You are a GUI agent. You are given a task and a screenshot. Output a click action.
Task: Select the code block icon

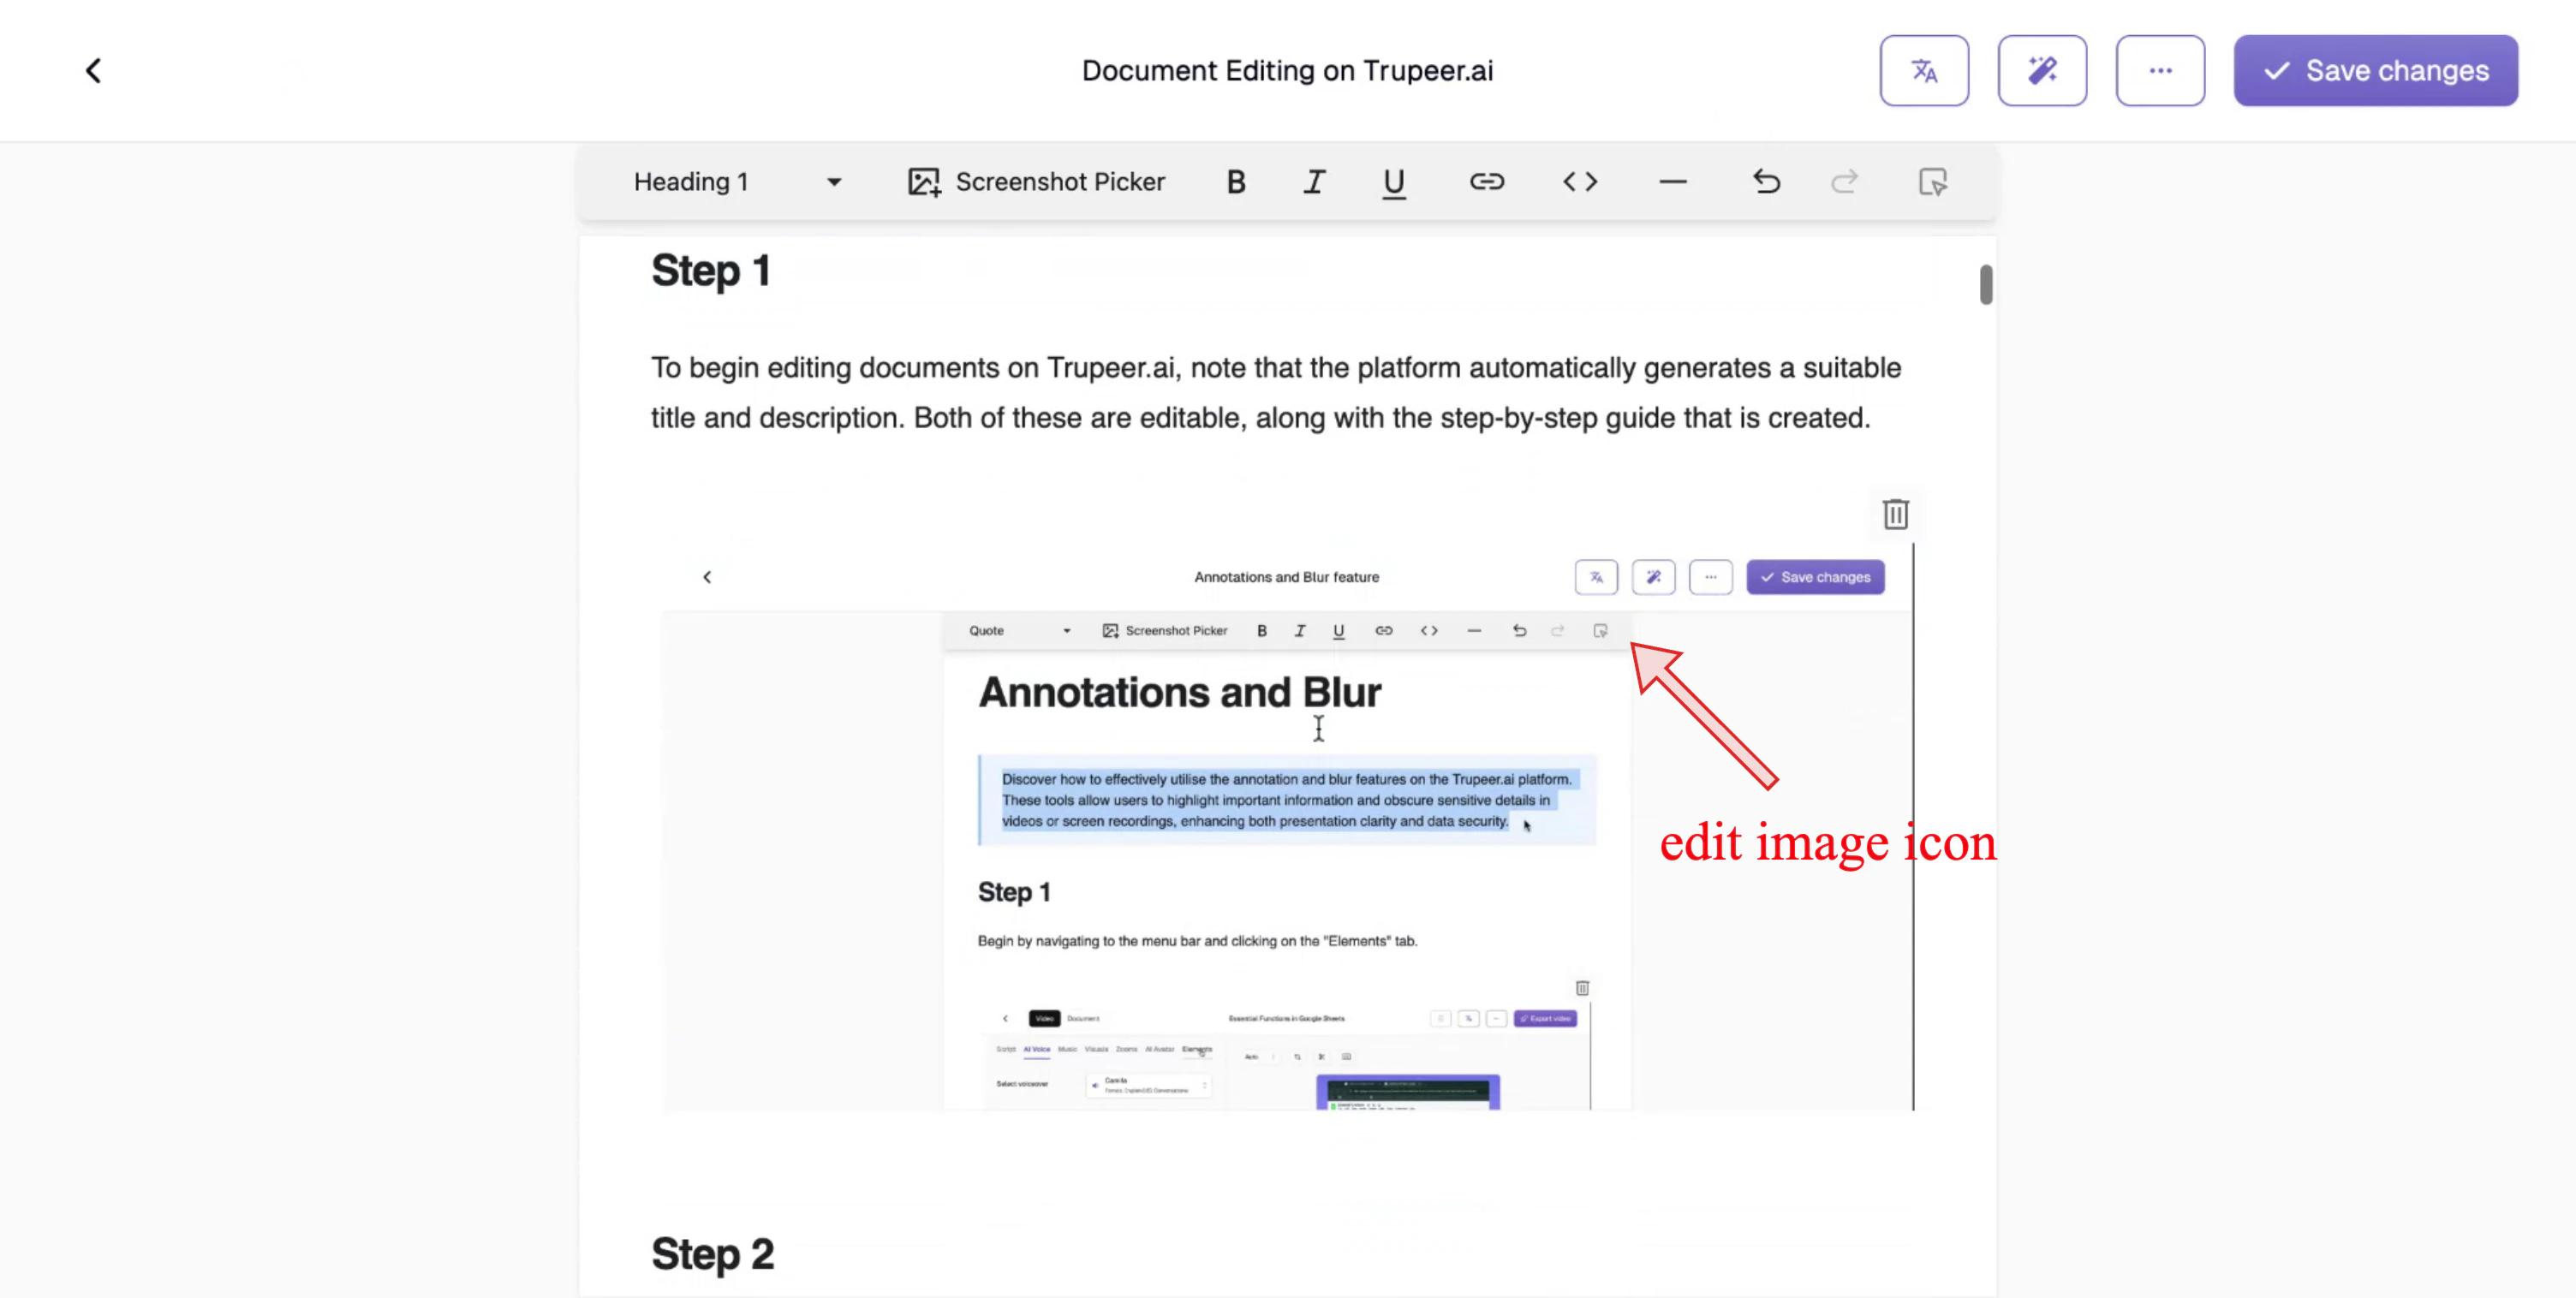(x=1579, y=181)
